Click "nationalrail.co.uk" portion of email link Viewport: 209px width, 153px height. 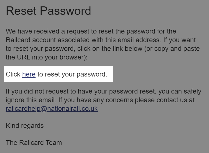(x=72, y=109)
